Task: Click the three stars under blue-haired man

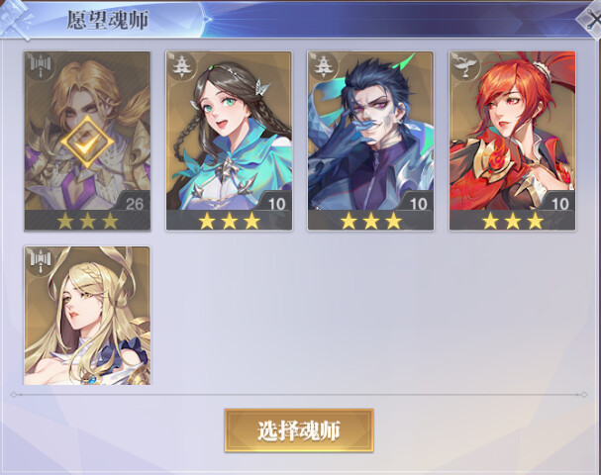Action: (370, 221)
